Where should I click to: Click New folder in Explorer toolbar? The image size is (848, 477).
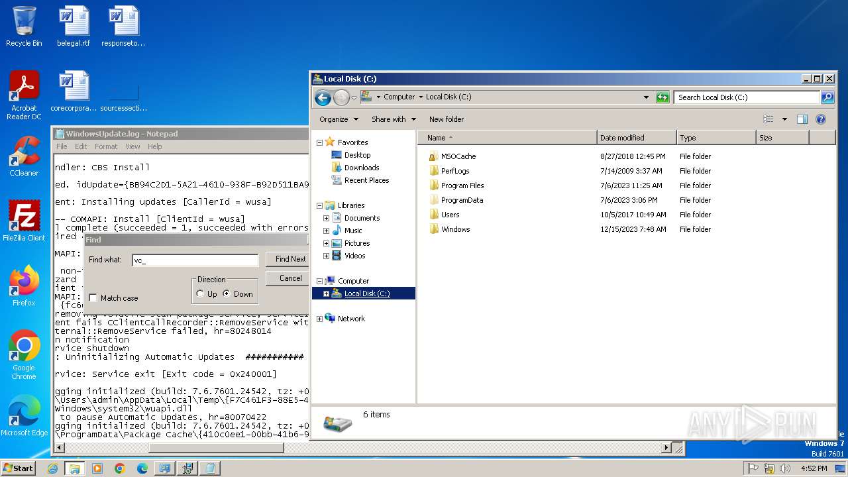(x=447, y=119)
